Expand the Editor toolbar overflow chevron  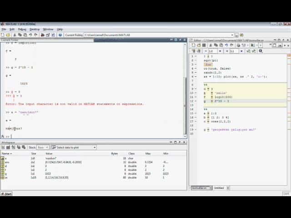[x=271, y=45]
